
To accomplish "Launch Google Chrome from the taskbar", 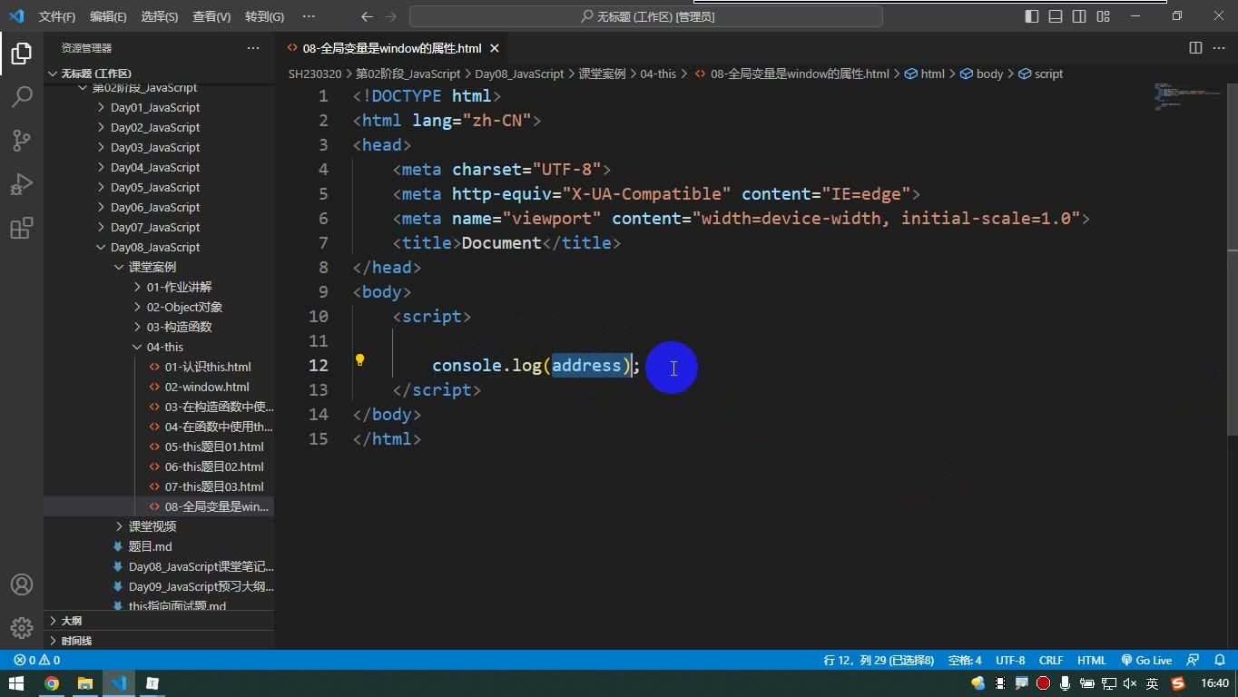I will 52,683.
